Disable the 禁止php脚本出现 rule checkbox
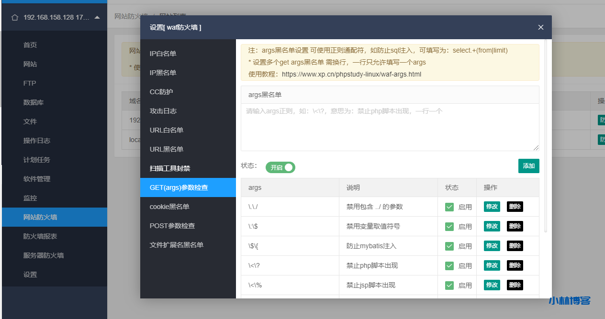The height and width of the screenshot is (319, 605). [x=449, y=265]
